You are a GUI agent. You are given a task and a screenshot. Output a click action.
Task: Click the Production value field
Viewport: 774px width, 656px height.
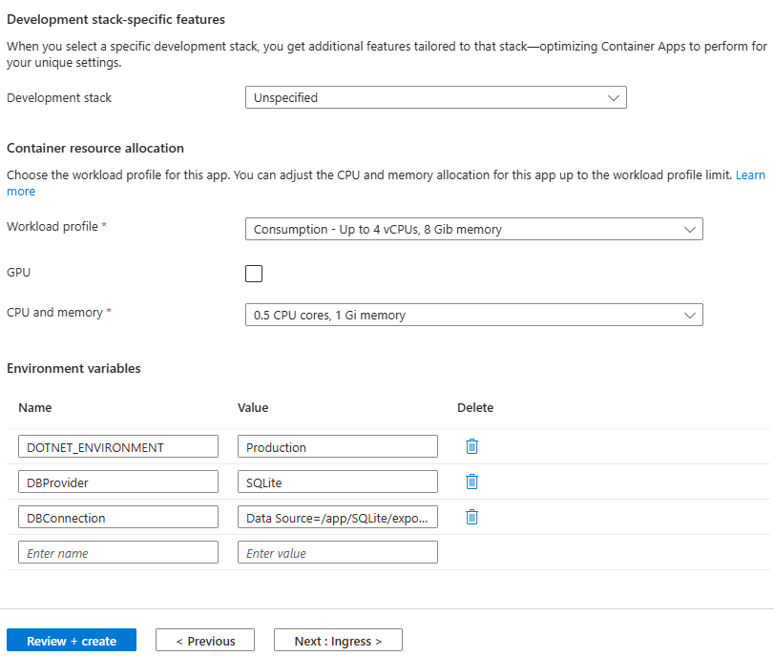(x=338, y=446)
